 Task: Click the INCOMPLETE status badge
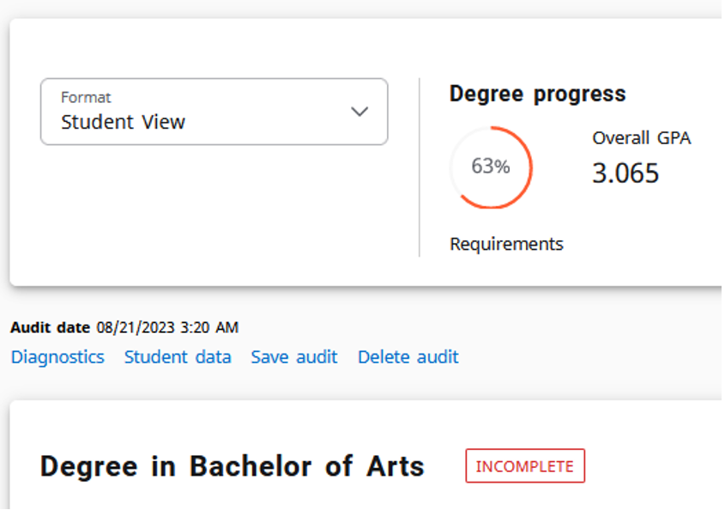click(525, 465)
